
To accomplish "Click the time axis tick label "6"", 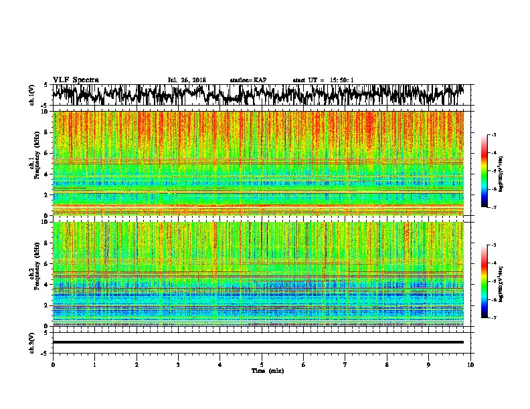I will [304, 365].
